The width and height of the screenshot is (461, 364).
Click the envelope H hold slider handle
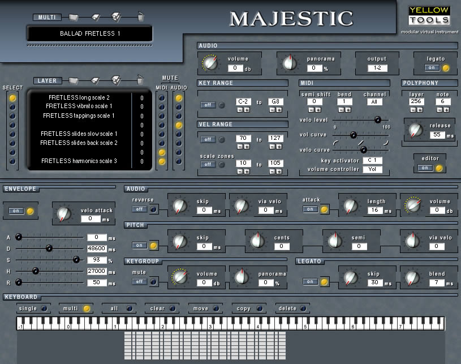(35, 271)
